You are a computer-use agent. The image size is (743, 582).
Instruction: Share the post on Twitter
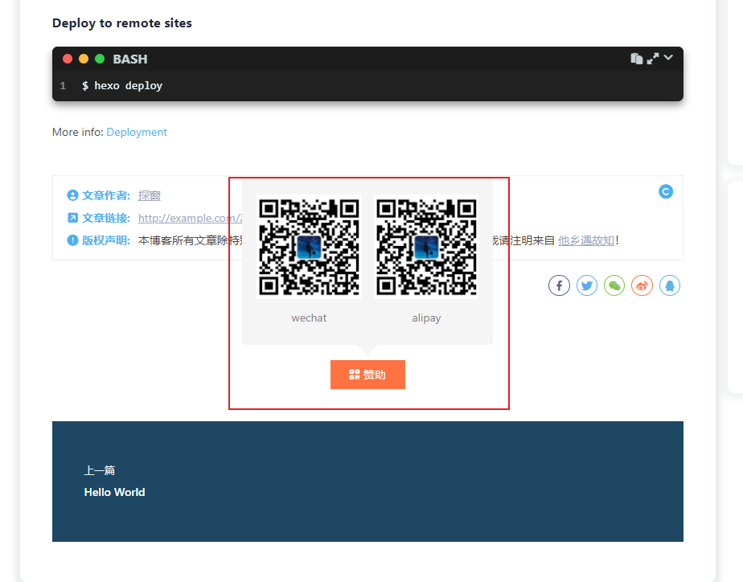coord(587,285)
